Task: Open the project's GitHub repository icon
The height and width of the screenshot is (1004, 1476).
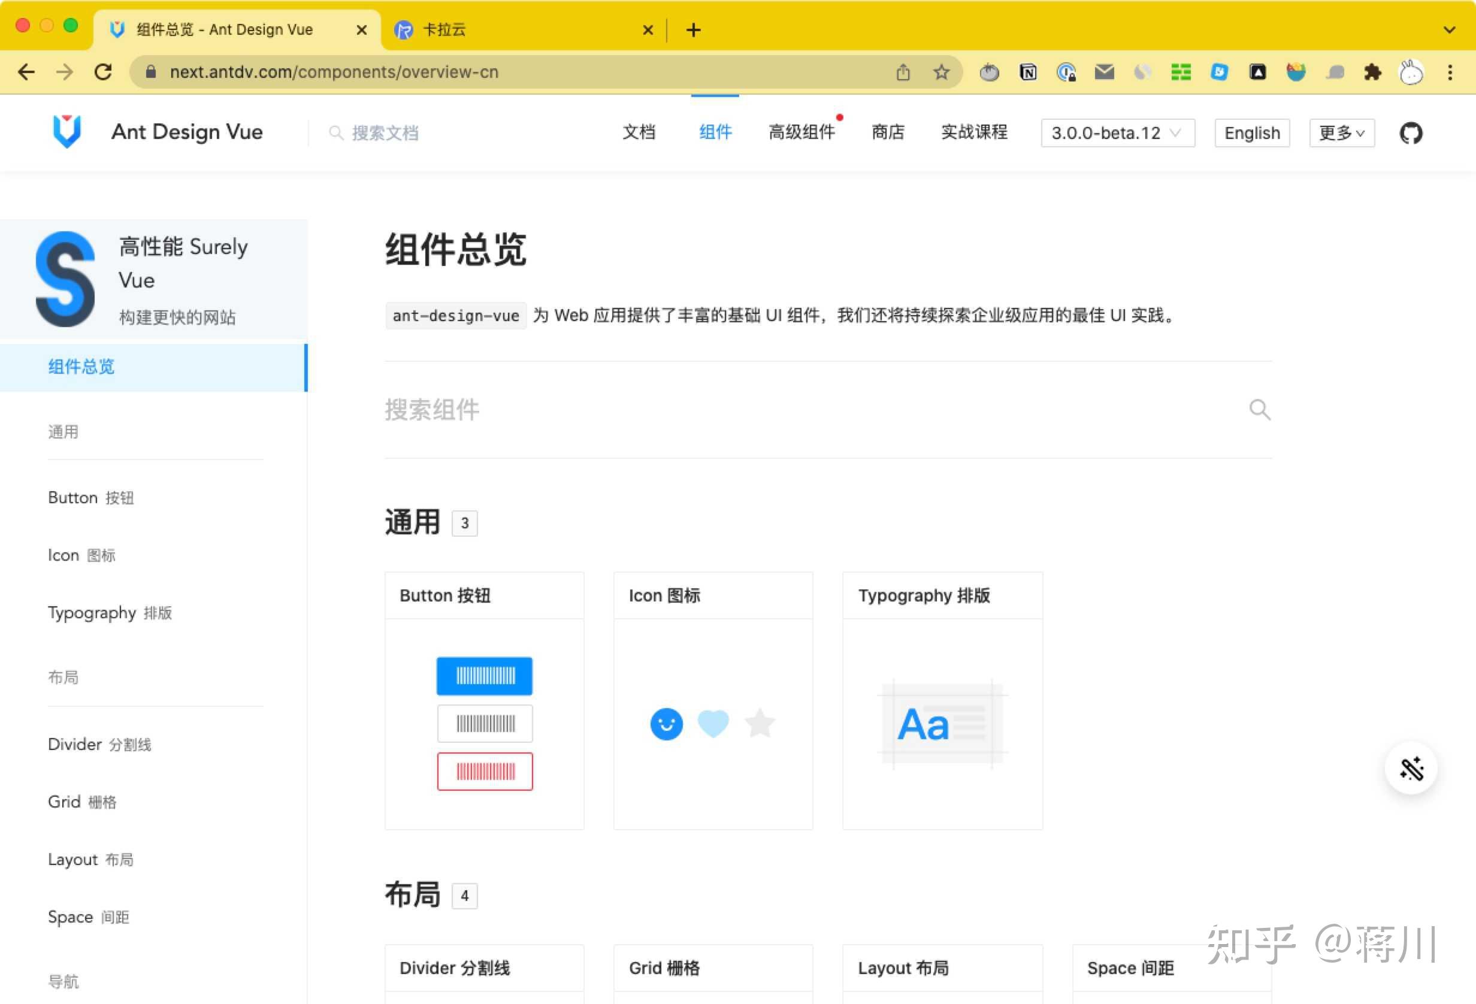Action: tap(1411, 133)
